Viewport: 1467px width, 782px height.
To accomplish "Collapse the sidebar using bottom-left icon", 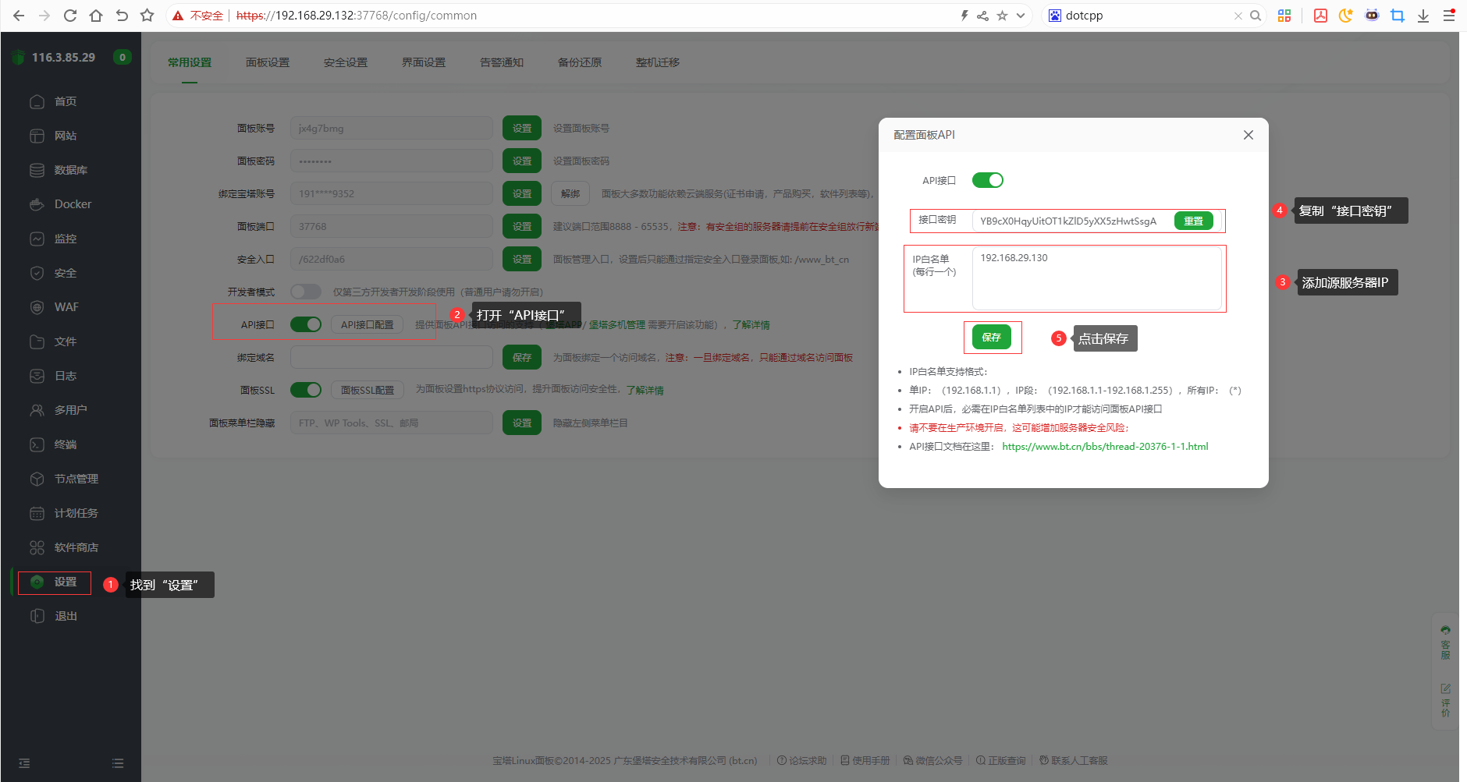I will coord(24,763).
